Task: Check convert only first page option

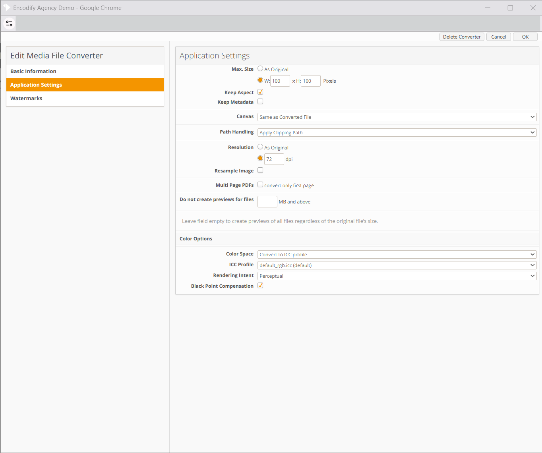Action: (260, 184)
